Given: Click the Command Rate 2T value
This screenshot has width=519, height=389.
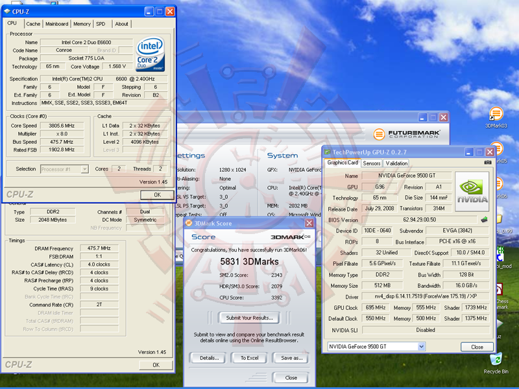Looking at the screenshot, I should [99, 305].
